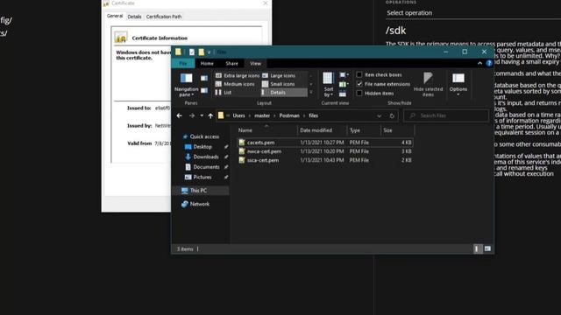Open the Navigation pane options
Screen dimensions: 561x315
tap(186, 85)
